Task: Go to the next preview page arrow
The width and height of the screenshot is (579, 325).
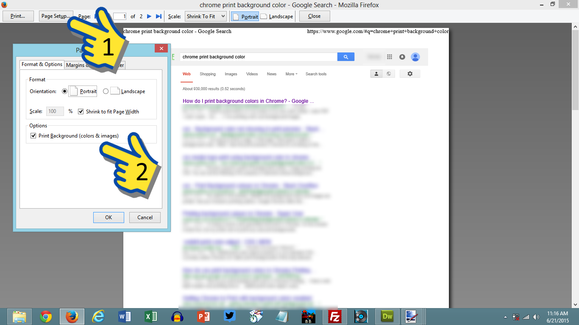Action: [149, 16]
